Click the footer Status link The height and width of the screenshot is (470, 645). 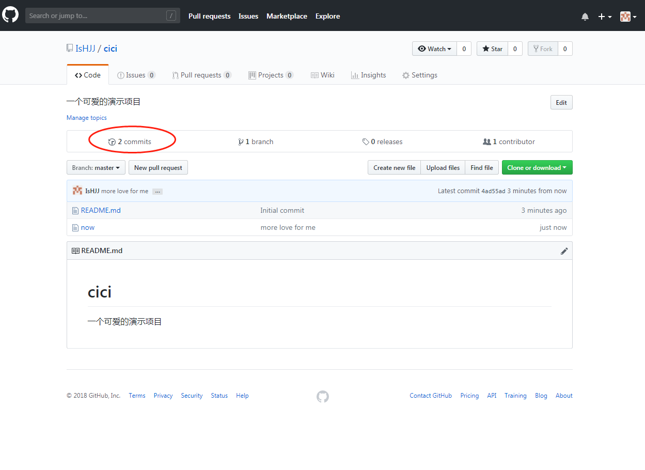[x=219, y=396]
